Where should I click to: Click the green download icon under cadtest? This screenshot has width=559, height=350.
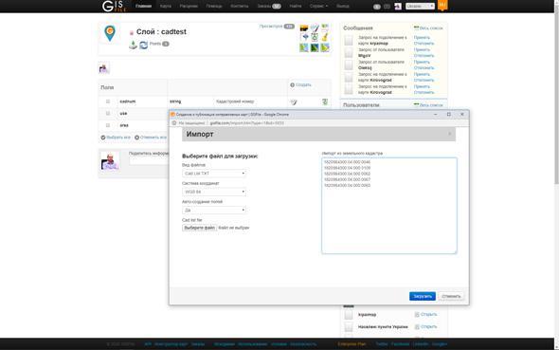(133, 45)
